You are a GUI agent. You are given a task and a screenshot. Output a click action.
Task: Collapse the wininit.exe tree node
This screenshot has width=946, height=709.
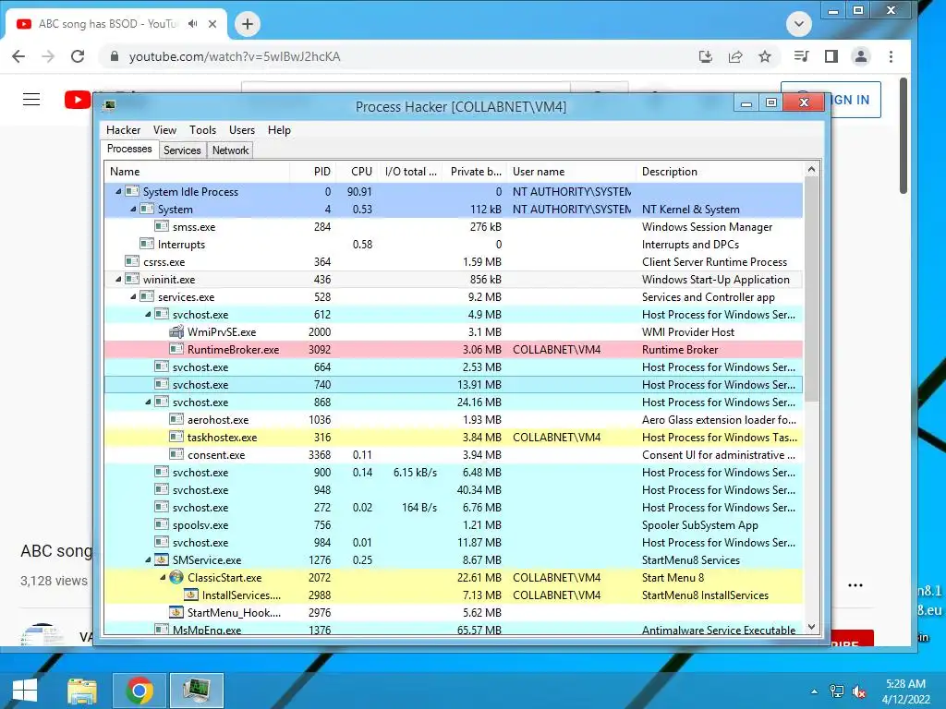(118, 279)
